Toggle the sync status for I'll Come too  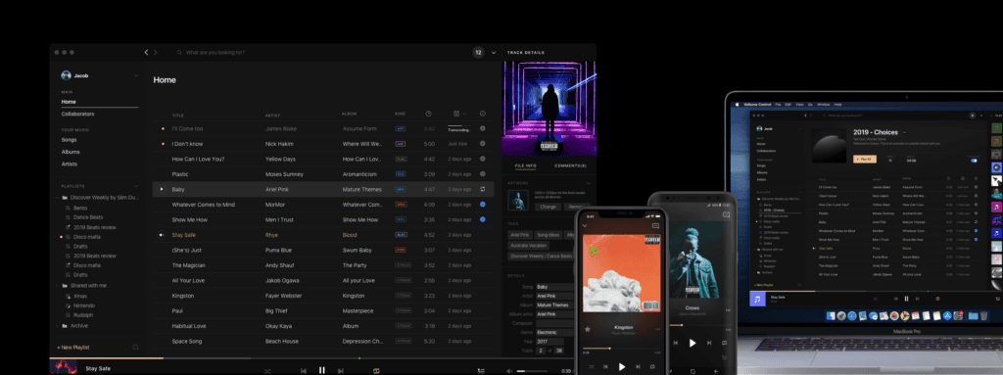[482, 128]
